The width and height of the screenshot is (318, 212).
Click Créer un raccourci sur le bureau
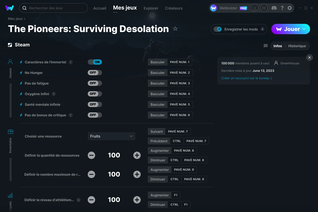click(x=247, y=78)
